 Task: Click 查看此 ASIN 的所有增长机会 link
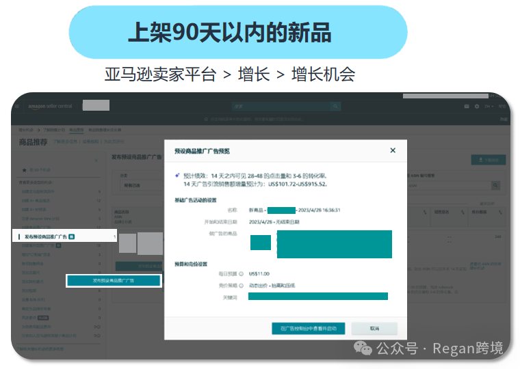(x=486, y=266)
